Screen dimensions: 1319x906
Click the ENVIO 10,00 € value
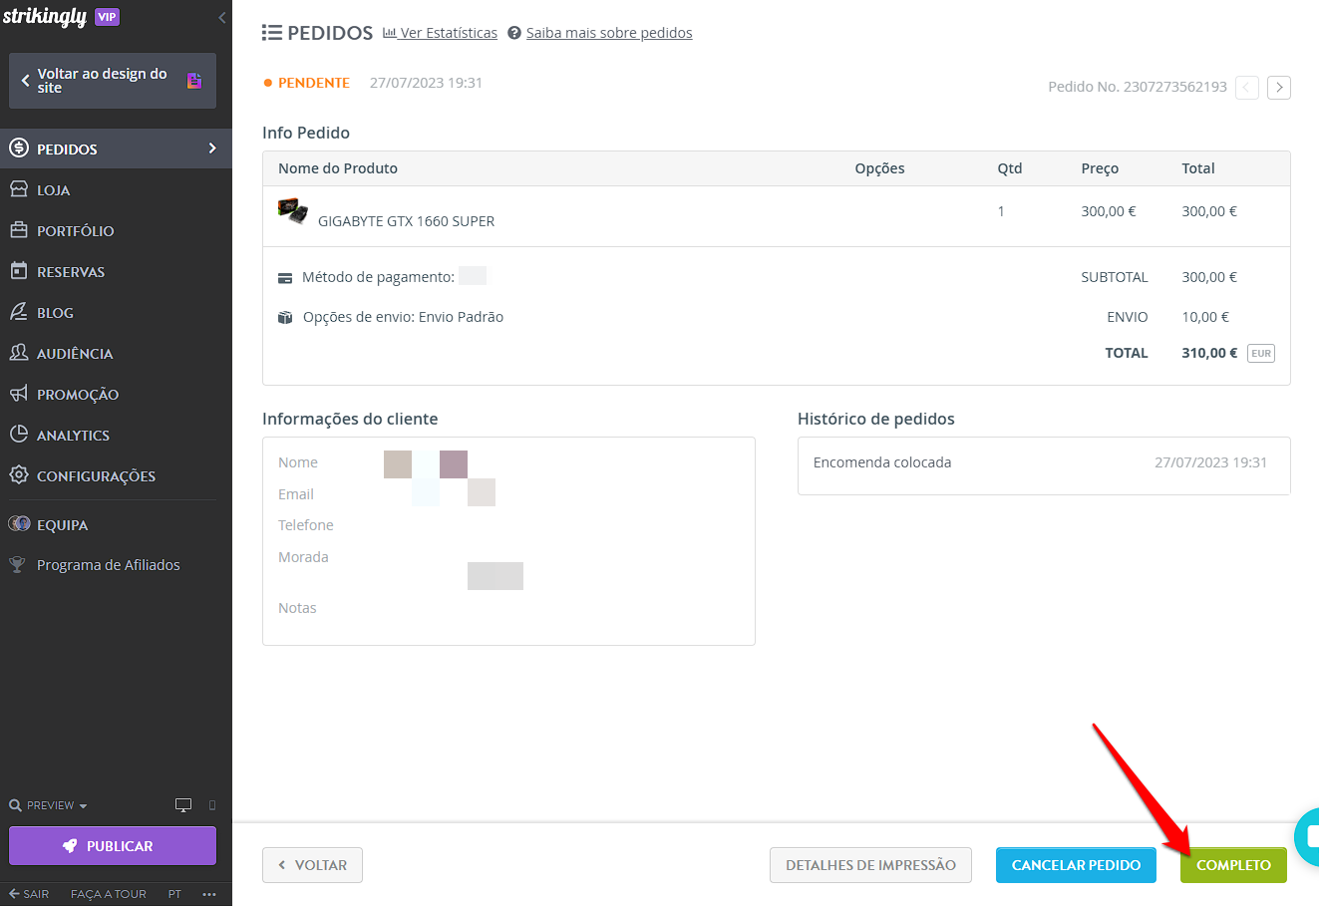(1205, 317)
